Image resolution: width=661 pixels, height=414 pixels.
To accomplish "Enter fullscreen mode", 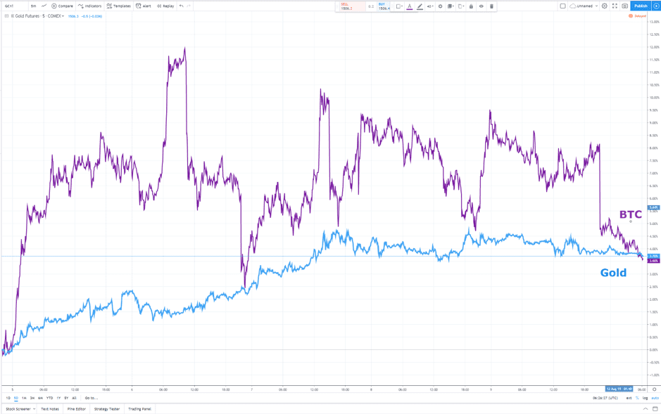I will [615, 6].
